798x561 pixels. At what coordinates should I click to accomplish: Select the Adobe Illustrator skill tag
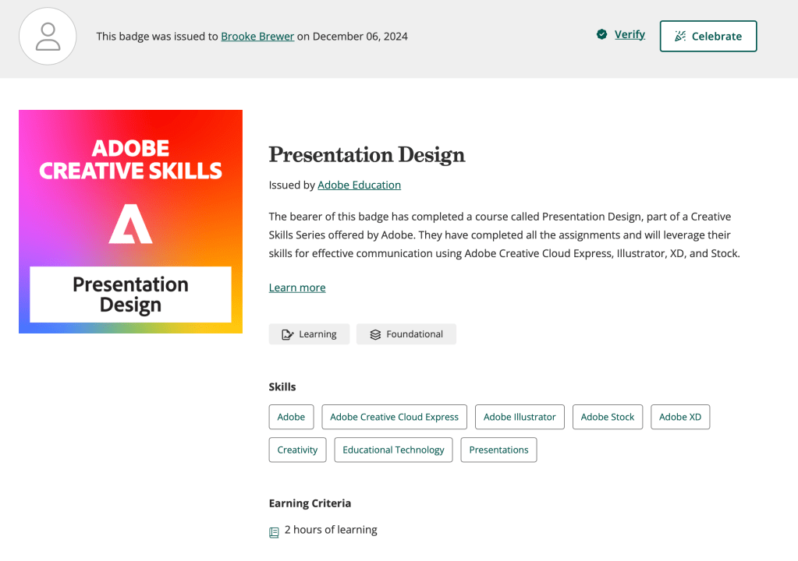pyautogui.click(x=520, y=417)
